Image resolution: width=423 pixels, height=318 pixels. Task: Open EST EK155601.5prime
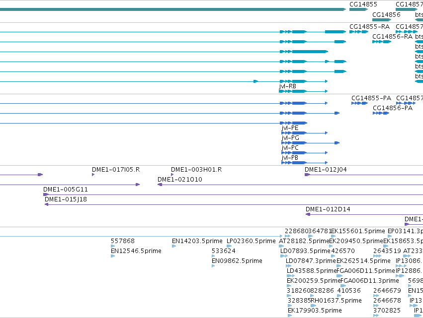pos(358,231)
